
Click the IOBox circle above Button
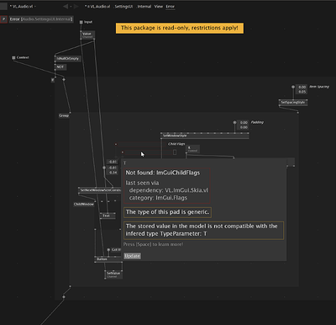(108, 250)
